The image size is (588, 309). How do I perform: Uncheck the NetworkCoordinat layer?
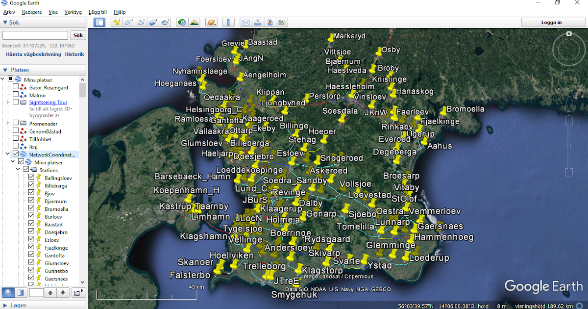click(x=16, y=154)
